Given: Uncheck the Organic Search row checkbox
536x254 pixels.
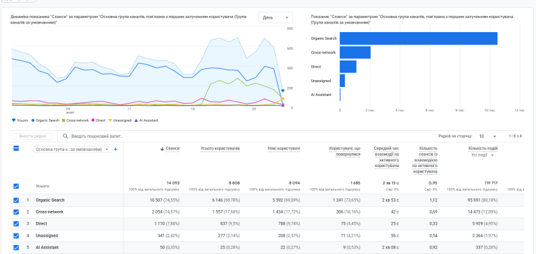Looking at the screenshot, I should click(16, 200).
